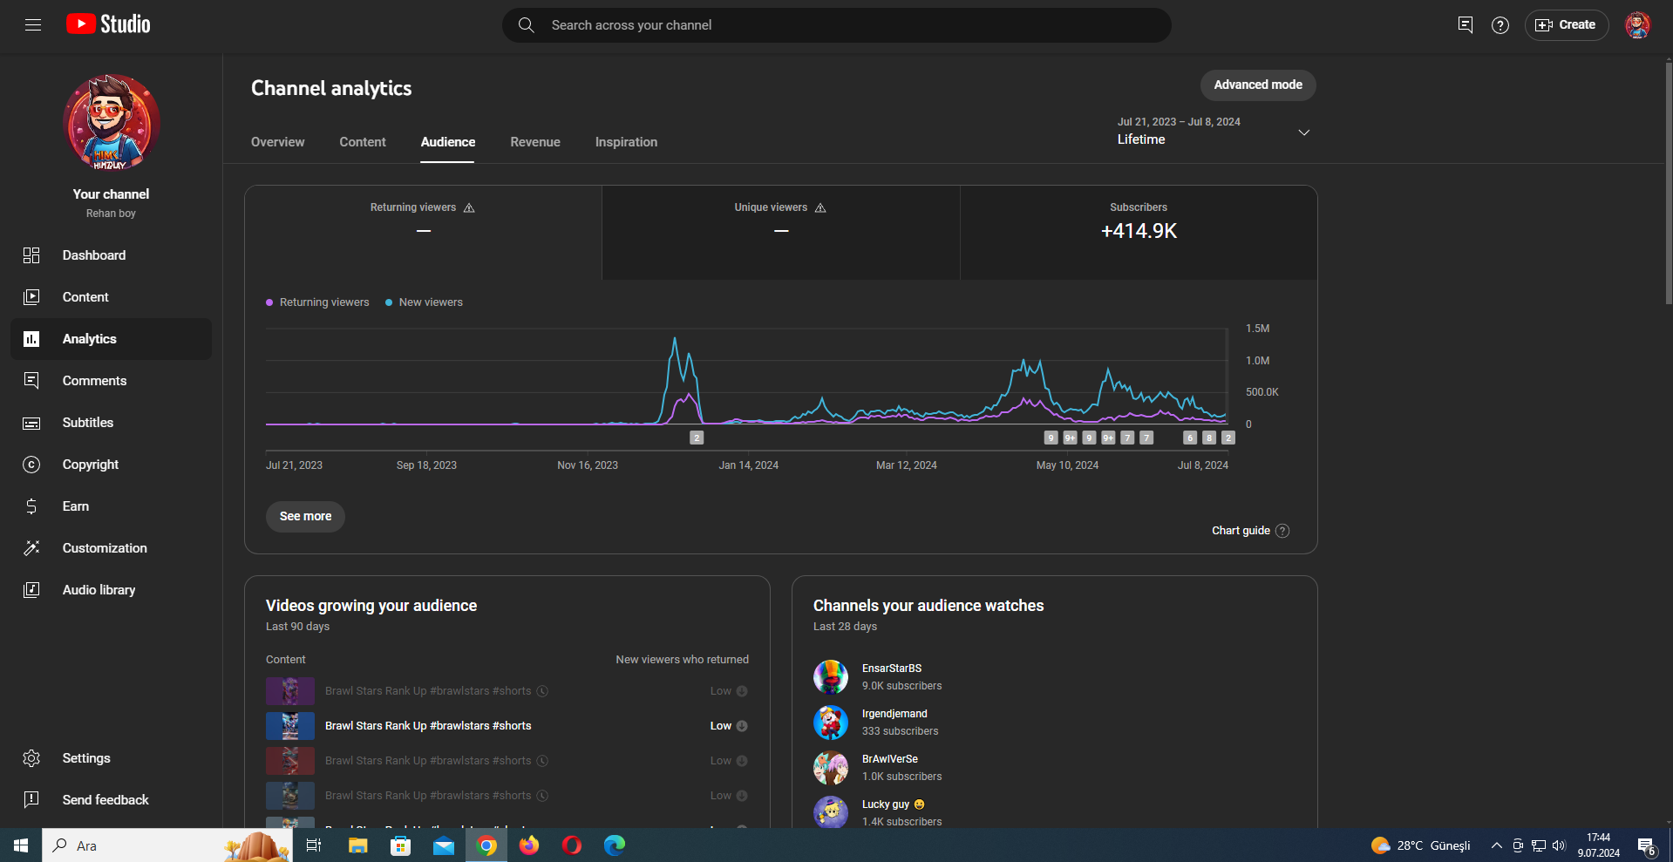Click the Settings gear icon
The height and width of the screenshot is (862, 1673).
31,758
